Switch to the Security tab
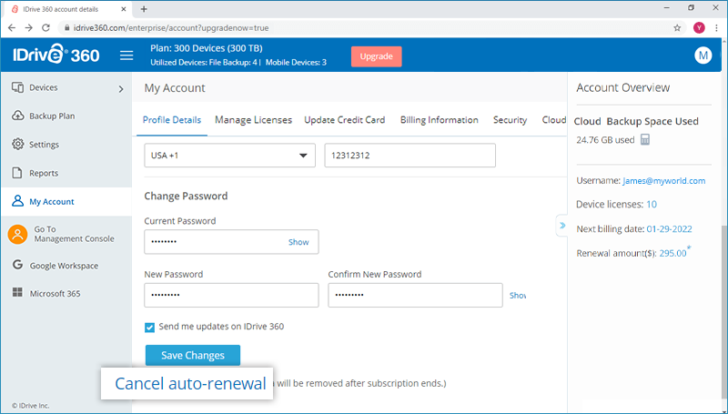Screen dimensions: 728x414 pyautogui.click(x=510, y=120)
